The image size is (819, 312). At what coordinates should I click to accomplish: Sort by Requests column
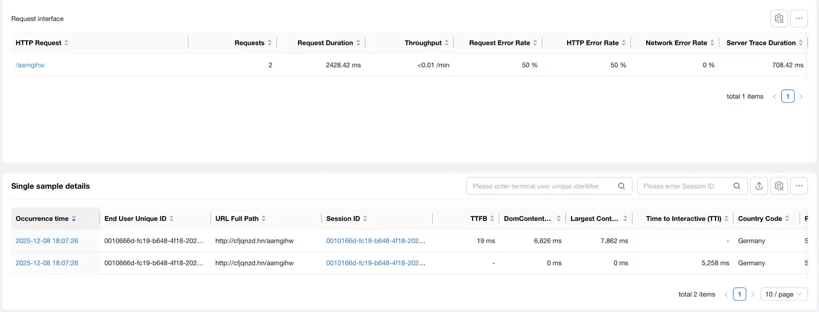click(270, 43)
